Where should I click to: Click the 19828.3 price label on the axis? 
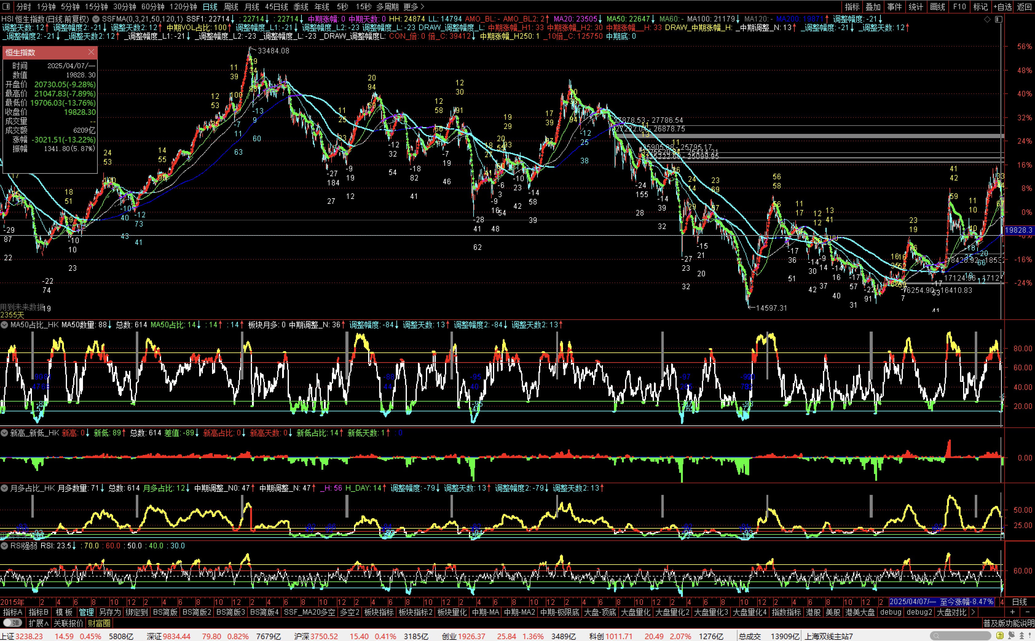pos(1018,230)
